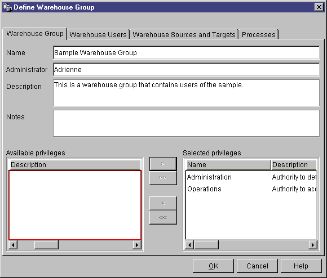Click Name column header in Selected privileges
The image size is (327, 278).
(228, 164)
